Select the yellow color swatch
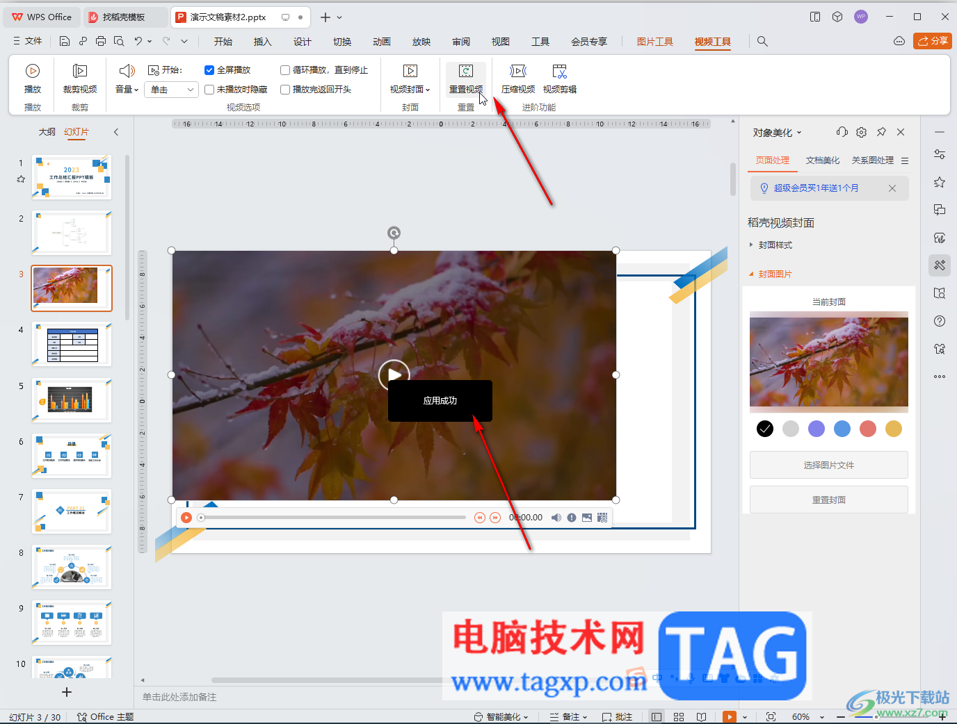The image size is (957, 724). click(894, 429)
